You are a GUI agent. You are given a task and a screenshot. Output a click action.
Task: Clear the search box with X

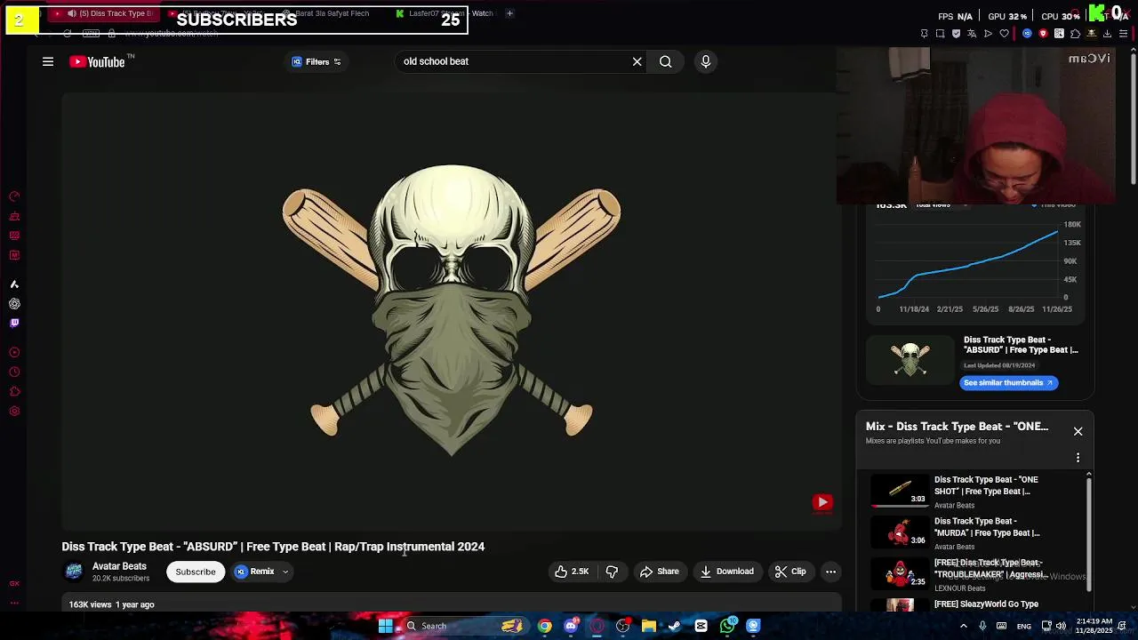(x=637, y=61)
